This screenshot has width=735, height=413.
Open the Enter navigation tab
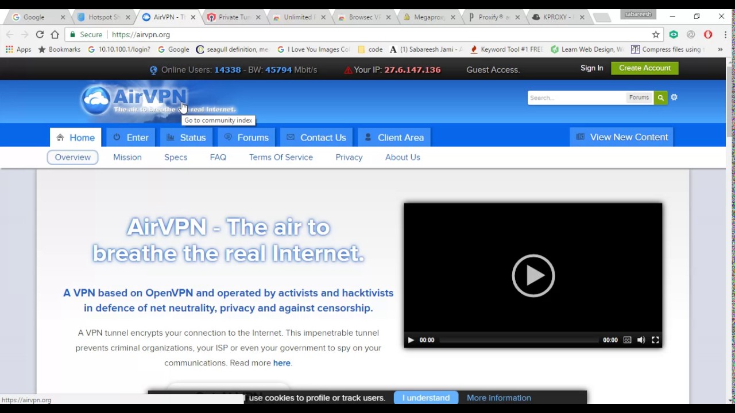[x=131, y=138]
